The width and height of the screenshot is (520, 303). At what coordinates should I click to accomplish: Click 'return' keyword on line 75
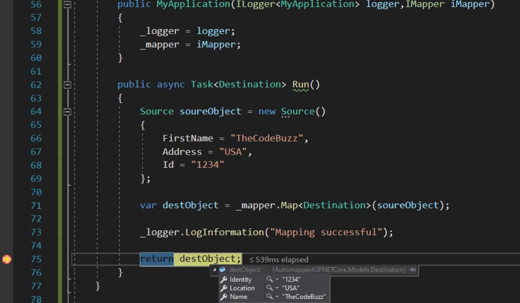(157, 259)
